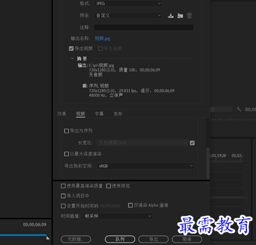Toggle the checkbox beside 长宽比 dropdown
The width and height of the screenshot is (256, 245).
pos(192,143)
